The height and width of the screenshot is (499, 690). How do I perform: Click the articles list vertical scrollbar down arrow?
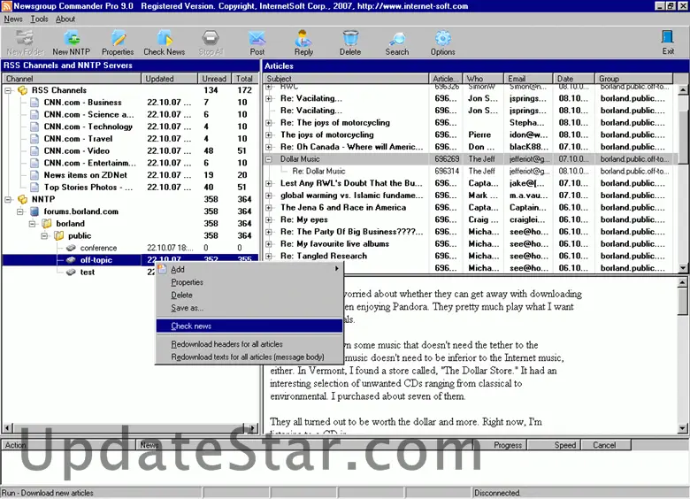pyautogui.click(x=683, y=267)
